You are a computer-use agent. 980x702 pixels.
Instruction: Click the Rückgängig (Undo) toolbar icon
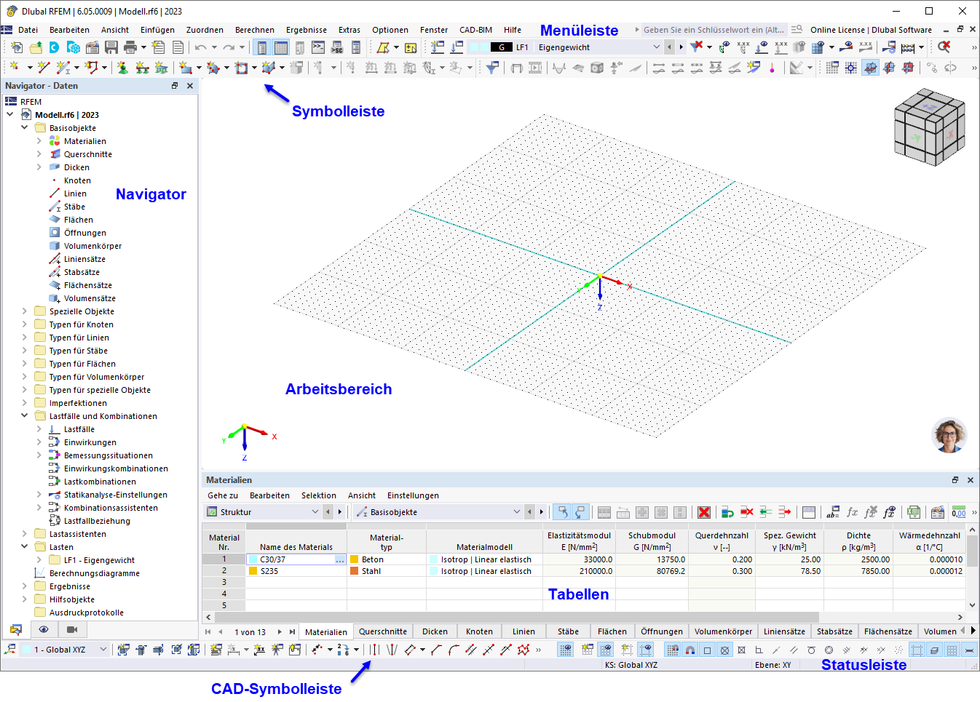pyautogui.click(x=202, y=47)
